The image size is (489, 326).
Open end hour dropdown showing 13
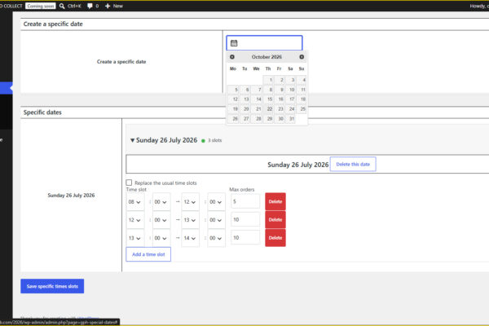(x=190, y=220)
